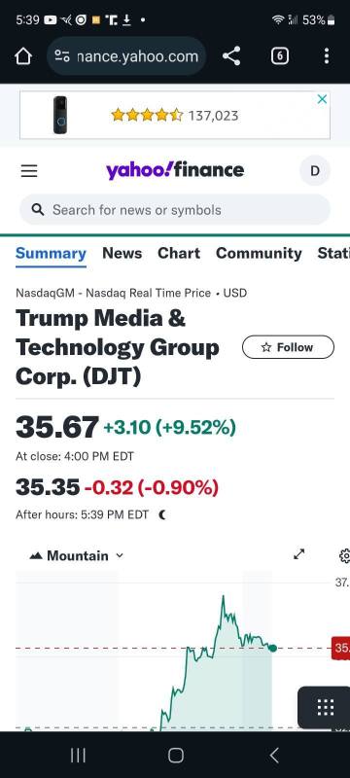The height and width of the screenshot is (778, 350).
Task: Open the site info icon in address bar
Action: point(62,56)
